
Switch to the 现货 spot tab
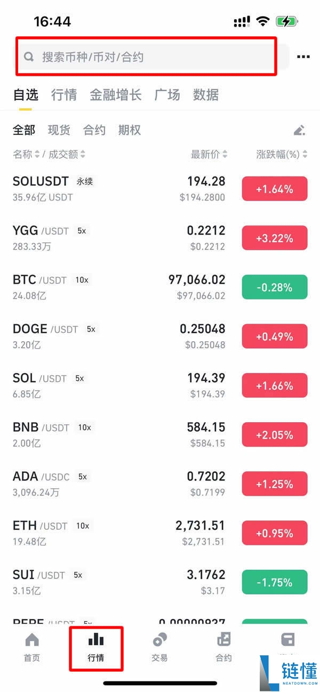[x=59, y=130]
